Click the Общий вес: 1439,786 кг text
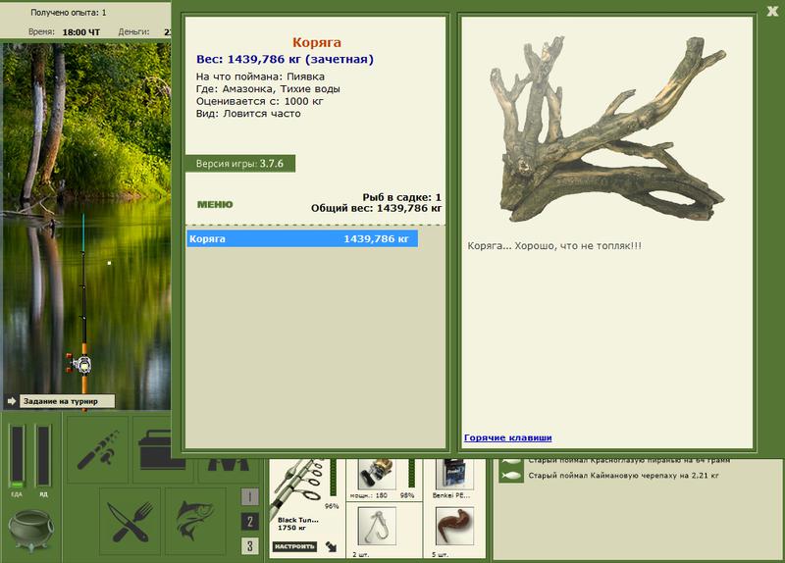This screenshot has width=785, height=563. [376, 208]
